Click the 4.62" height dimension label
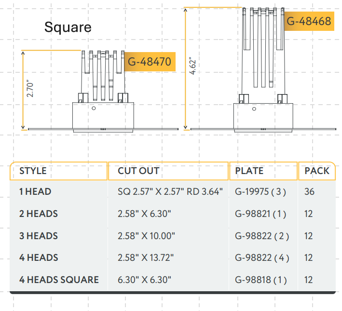This screenshot has width=342, height=311. pos(193,66)
